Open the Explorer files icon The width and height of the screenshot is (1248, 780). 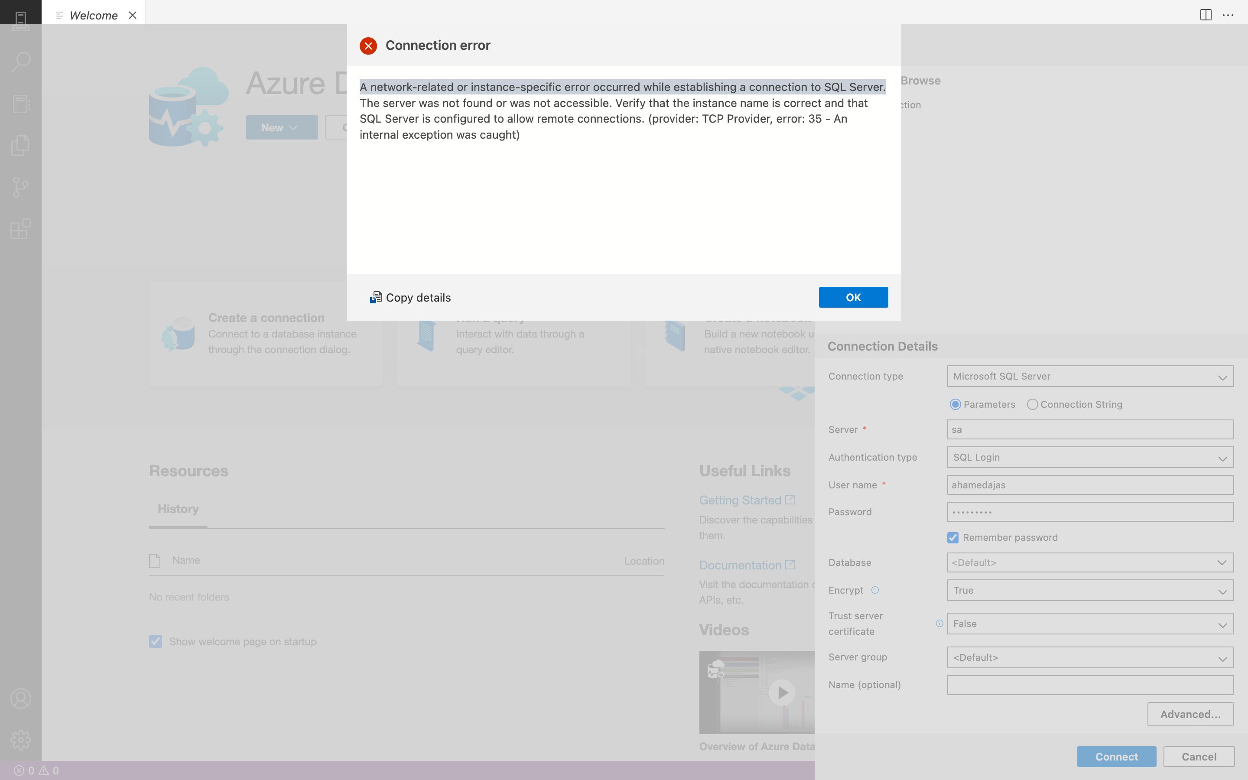pos(21,146)
